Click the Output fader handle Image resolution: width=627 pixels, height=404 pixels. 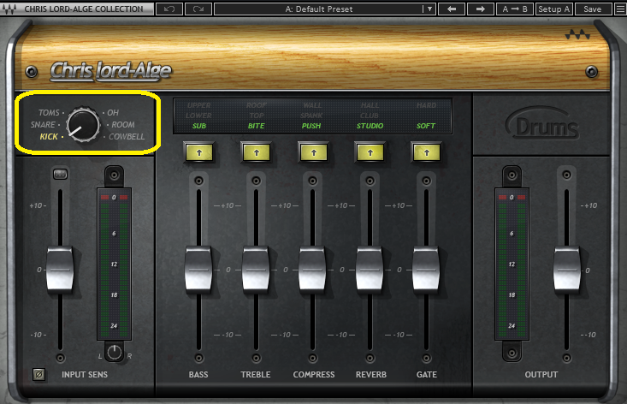566,268
